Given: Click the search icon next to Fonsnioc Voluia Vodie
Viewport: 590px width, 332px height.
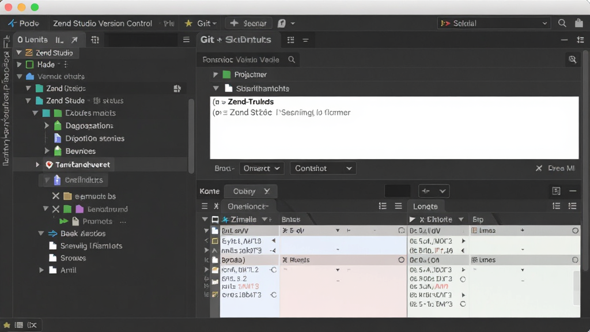Looking at the screenshot, I should click(291, 59).
